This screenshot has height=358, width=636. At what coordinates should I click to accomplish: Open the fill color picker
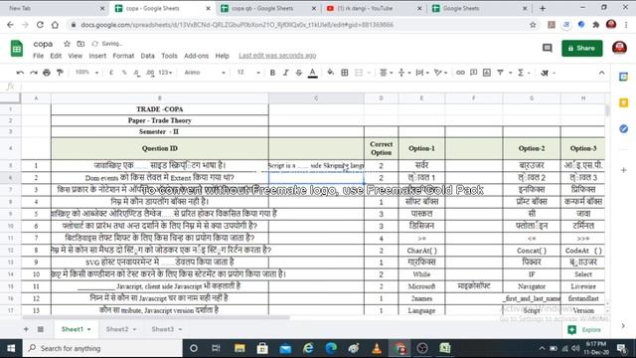tap(331, 73)
